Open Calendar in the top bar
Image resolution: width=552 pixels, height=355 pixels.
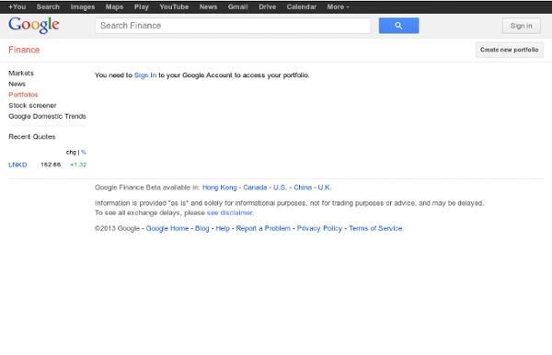coord(302,6)
